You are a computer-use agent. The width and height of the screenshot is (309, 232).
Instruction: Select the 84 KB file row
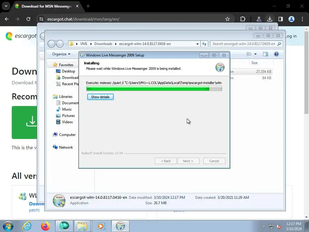(x=251, y=78)
